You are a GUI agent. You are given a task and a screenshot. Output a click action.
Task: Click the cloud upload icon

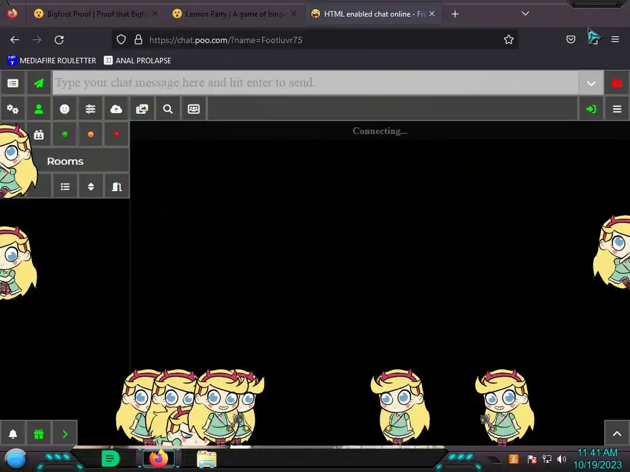[116, 109]
